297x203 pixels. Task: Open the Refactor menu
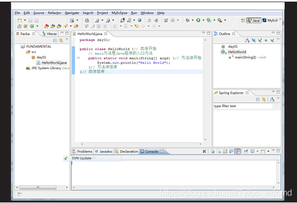click(54, 13)
